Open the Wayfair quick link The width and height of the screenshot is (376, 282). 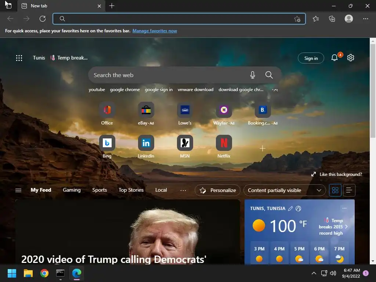tap(224, 114)
